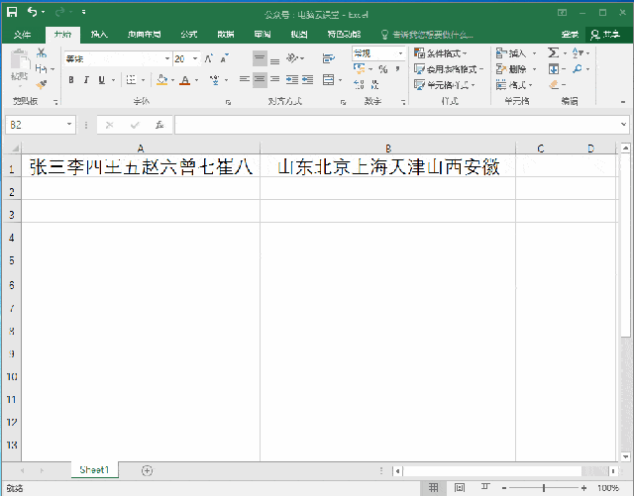This screenshot has height=496, width=634.
Task: Increase font size with the large A
Action: click(208, 58)
